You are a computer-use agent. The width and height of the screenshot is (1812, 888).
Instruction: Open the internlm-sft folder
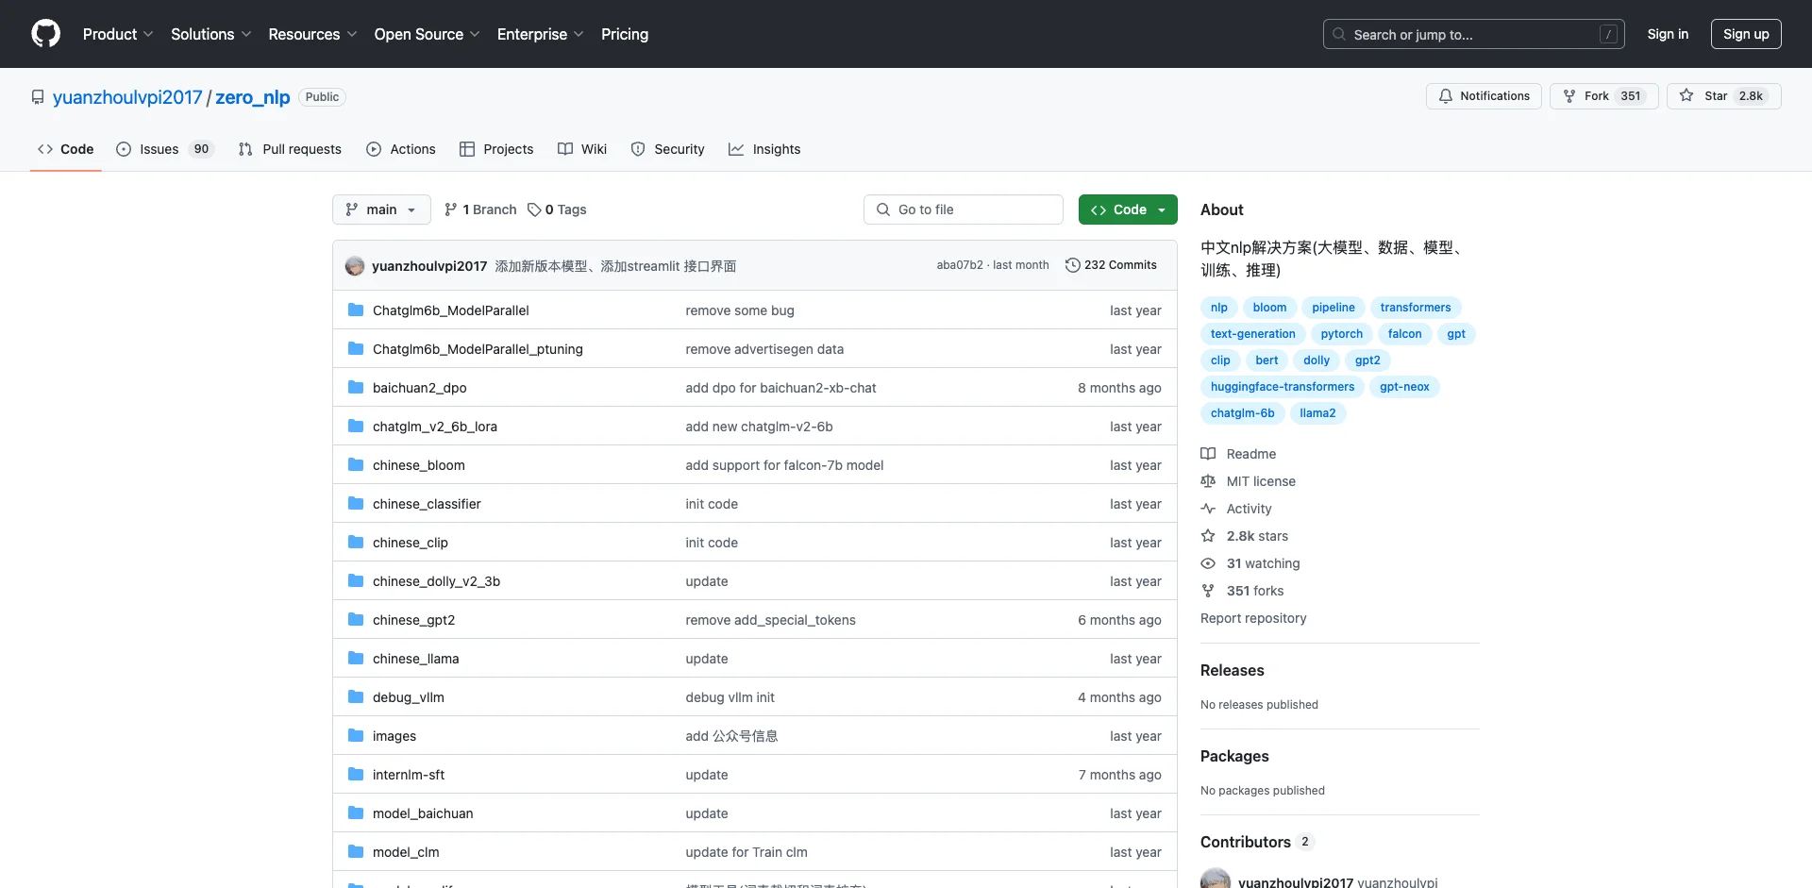coord(409,775)
